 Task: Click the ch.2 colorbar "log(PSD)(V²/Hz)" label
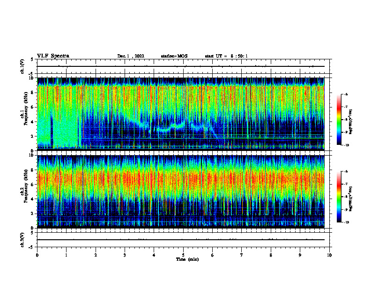(x=351, y=199)
